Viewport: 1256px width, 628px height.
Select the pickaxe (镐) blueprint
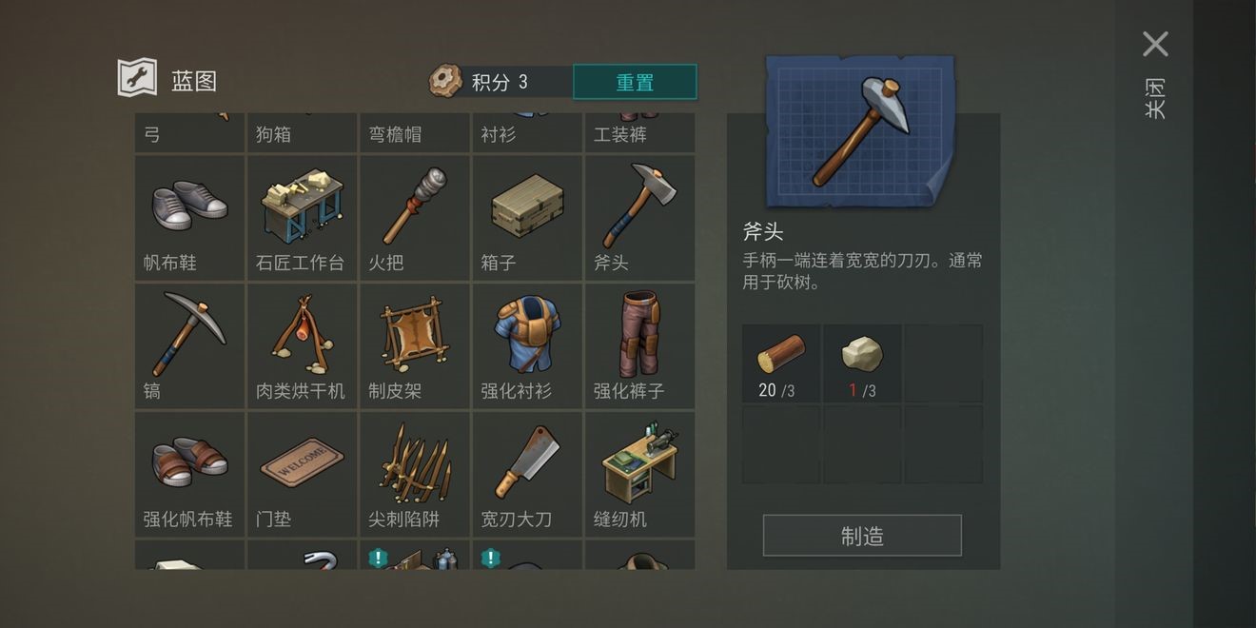[189, 346]
